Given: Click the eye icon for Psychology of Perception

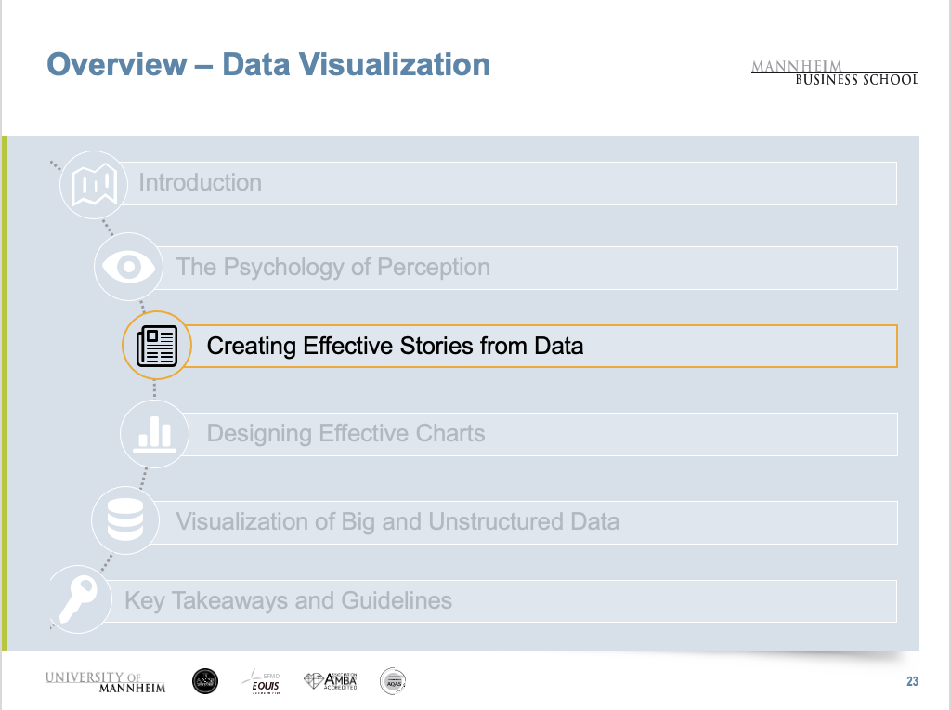Looking at the screenshot, I should pos(128,268).
